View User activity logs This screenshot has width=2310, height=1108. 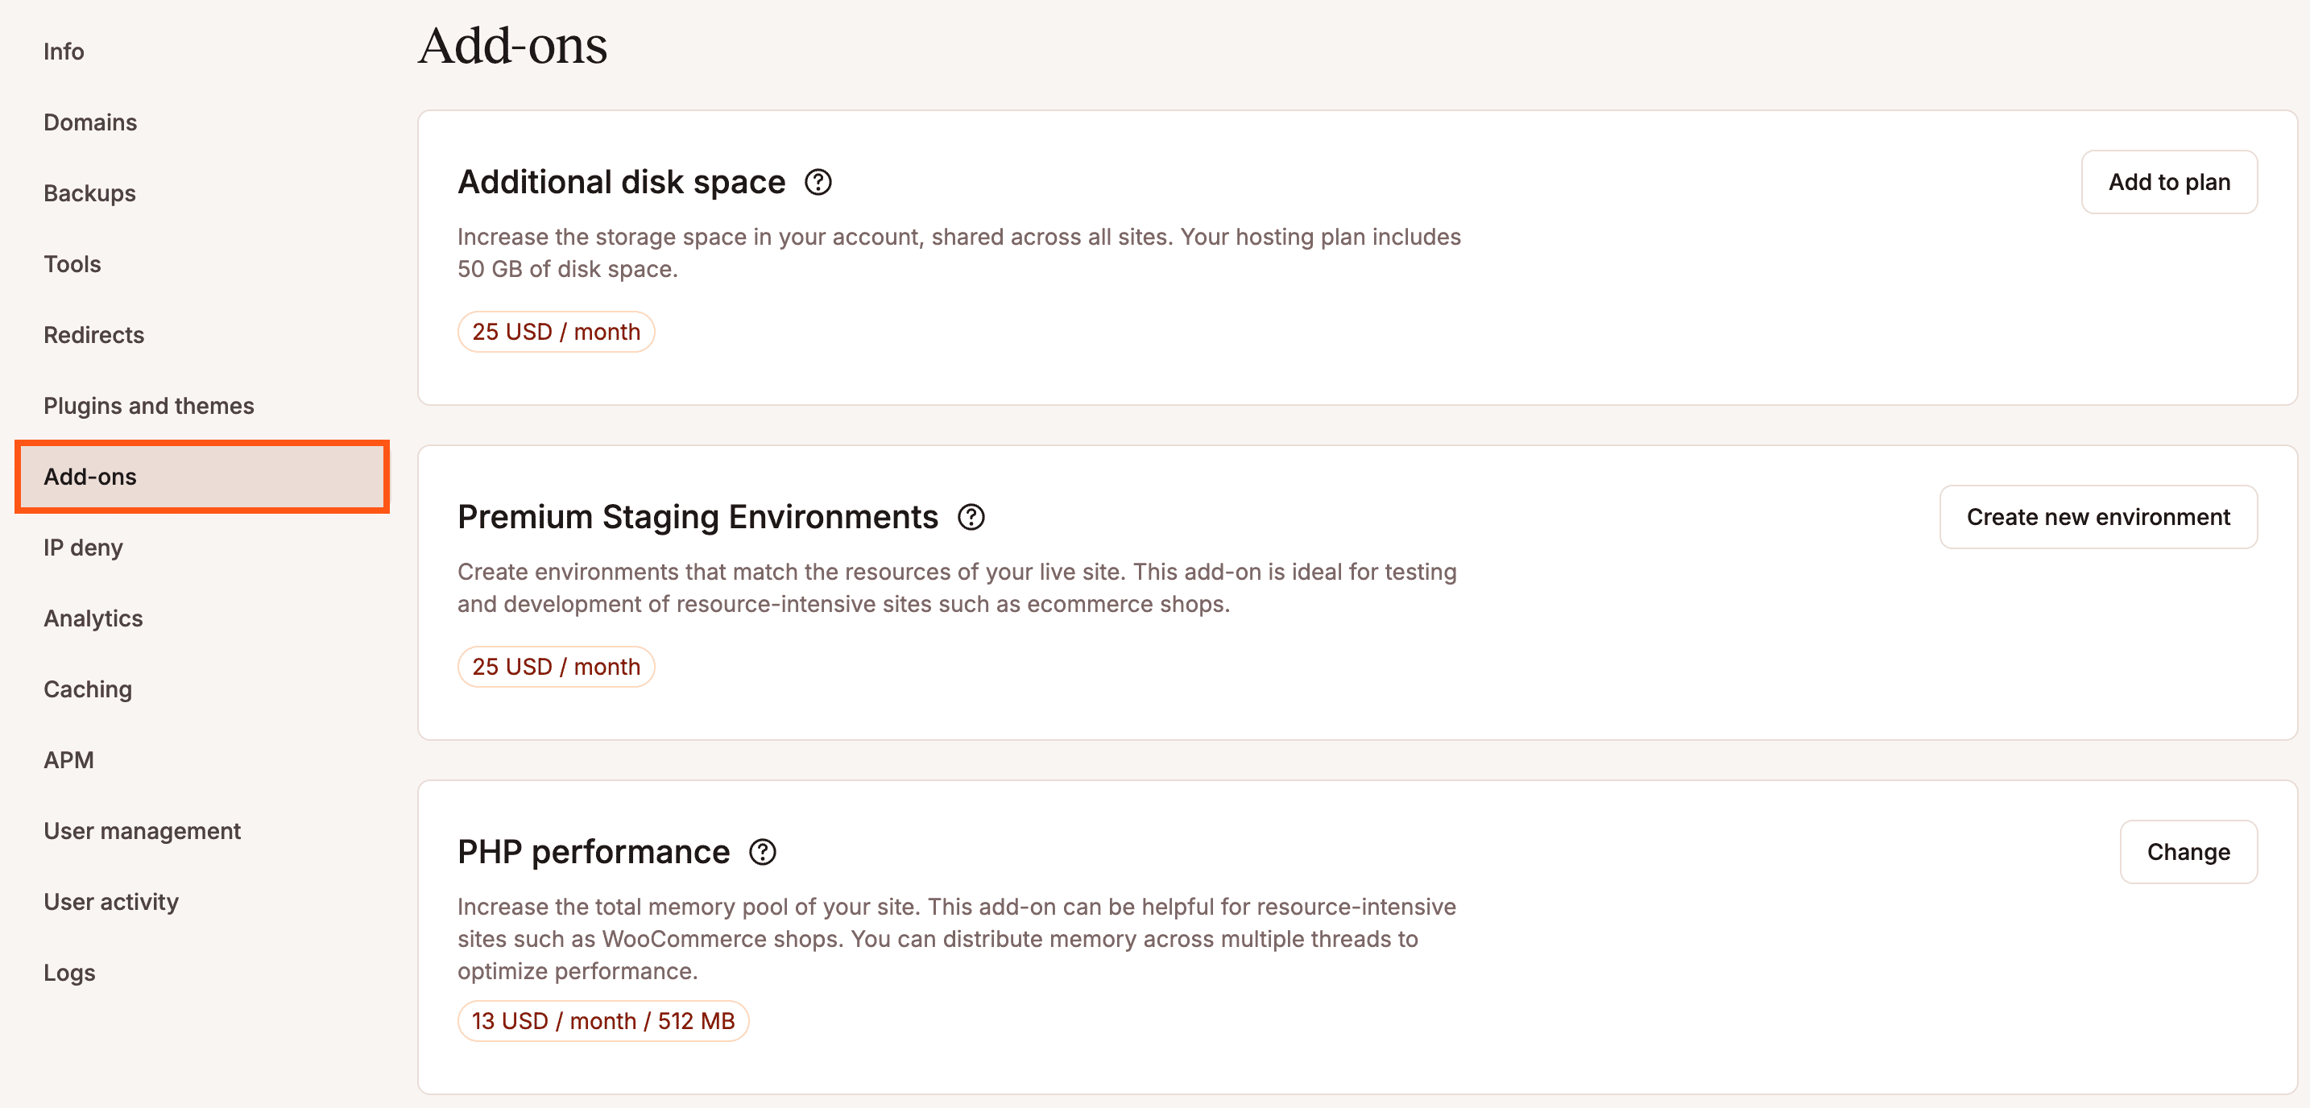click(111, 901)
